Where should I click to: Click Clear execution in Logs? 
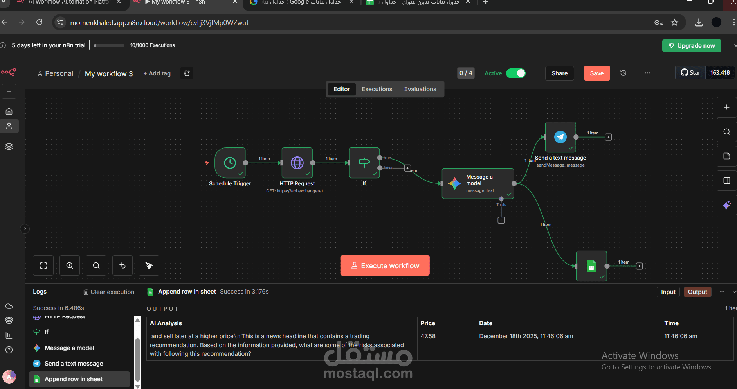point(109,292)
